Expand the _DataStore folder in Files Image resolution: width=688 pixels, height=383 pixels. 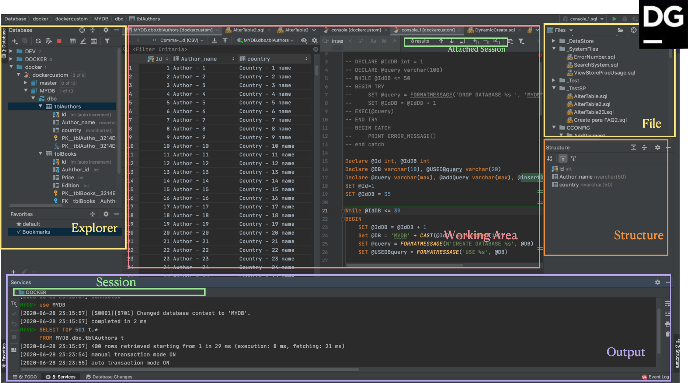point(553,41)
